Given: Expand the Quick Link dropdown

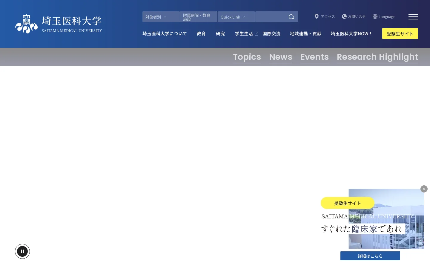Looking at the screenshot, I should [x=236, y=17].
